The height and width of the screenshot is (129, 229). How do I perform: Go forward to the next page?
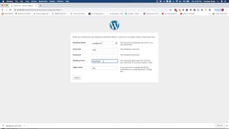[6, 10]
